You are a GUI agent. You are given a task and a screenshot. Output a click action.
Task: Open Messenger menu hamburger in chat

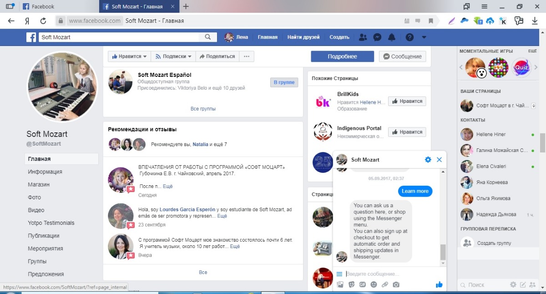[x=339, y=274]
